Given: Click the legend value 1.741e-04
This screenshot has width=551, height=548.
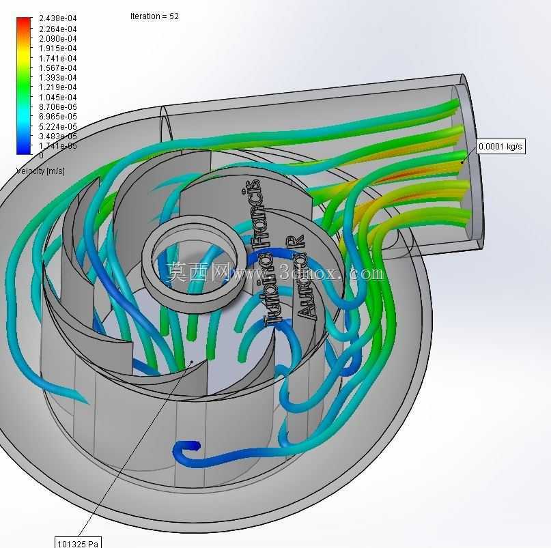Looking at the screenshot, I should coord(57,58).
